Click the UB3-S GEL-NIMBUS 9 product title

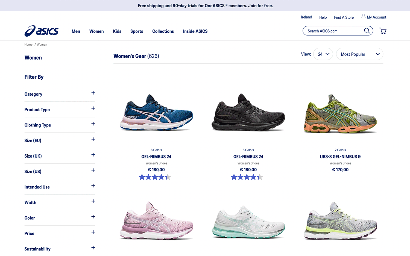pos(340,157)
